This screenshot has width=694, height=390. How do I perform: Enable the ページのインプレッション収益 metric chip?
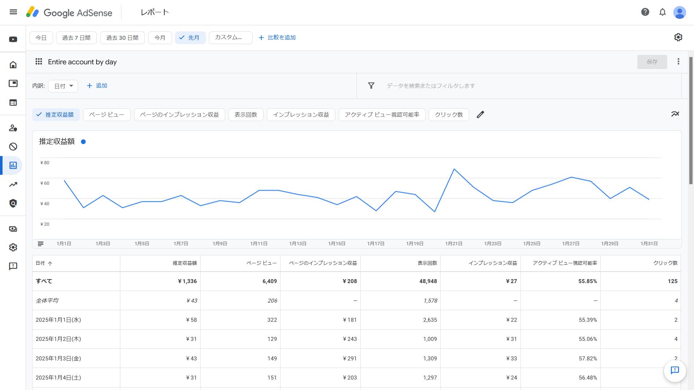(179, 114)
